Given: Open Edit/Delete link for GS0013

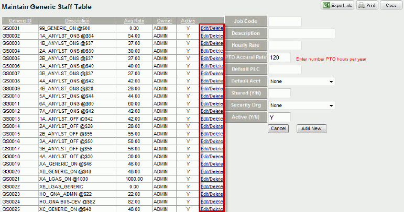Looking at the screenshot, I should [212, 119].
